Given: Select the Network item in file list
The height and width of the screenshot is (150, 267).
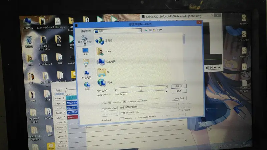Looking at the screenshot, I should pos(104,82).
